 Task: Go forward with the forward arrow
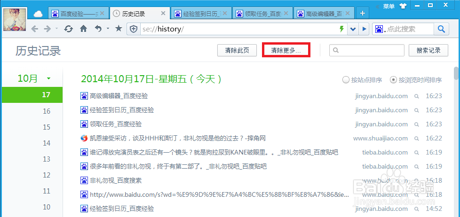click(47, 28)
